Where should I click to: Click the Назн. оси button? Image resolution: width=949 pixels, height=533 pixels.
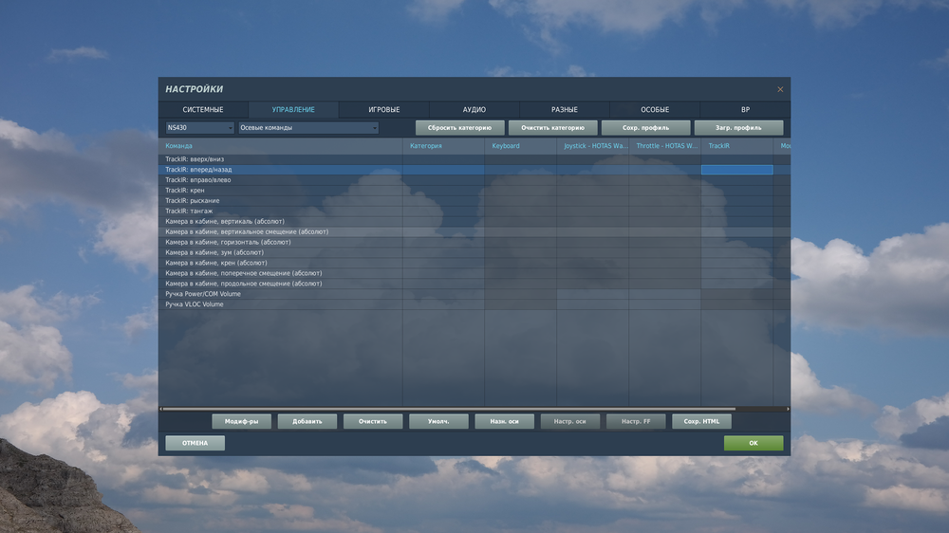click(x=504, y=421)
